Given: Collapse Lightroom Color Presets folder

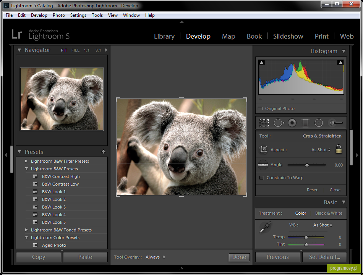Looking at the screenshot, I should click(26, 238).
